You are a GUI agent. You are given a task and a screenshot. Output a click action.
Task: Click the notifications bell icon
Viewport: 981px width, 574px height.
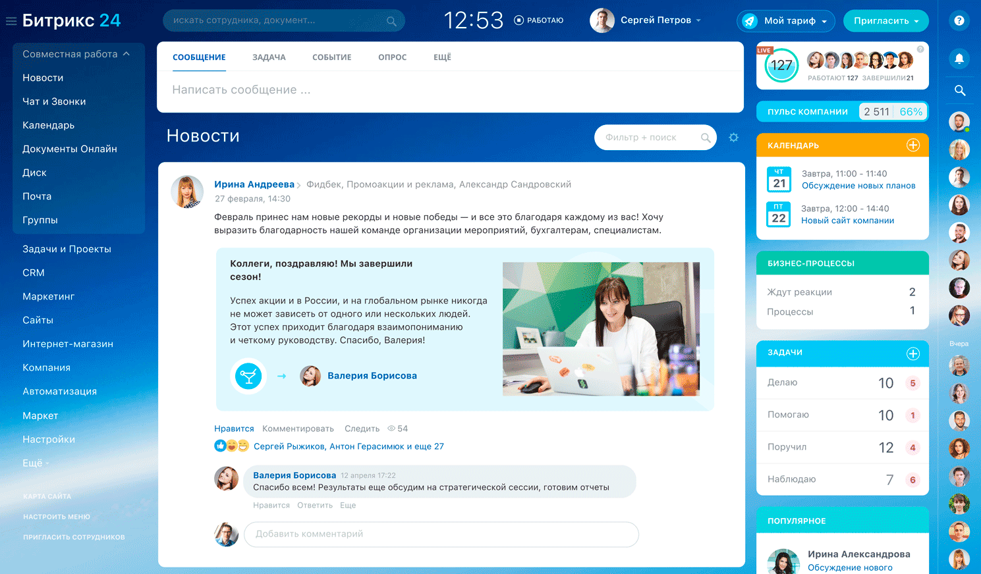(x=959, y=59)
